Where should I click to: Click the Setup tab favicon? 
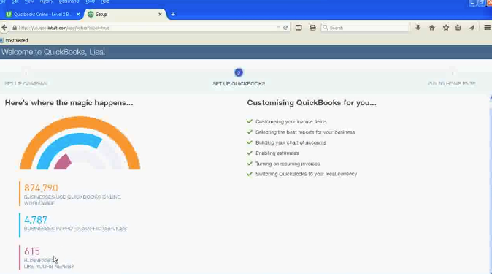[x=91, y=14]
